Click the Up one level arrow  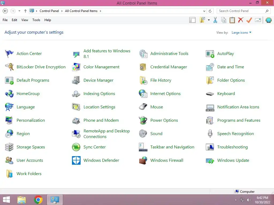(x=25, y=11)
